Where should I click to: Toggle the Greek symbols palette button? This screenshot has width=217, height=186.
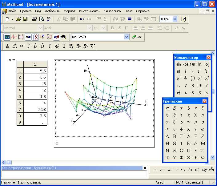(56, 37)
